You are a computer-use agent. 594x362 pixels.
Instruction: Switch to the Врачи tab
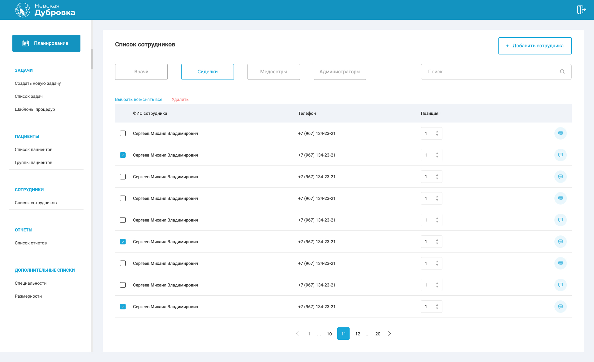pyautogui.click(x=141, y=72)
